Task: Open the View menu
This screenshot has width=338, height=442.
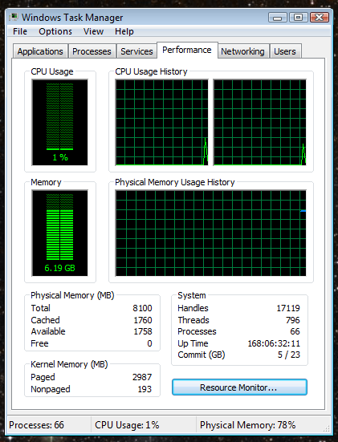Action: 93,31
